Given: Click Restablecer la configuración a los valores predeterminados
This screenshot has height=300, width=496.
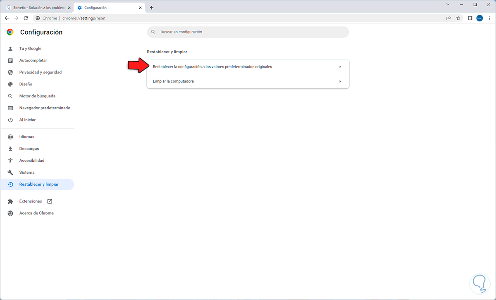Looking at the screenshot, I should tap(248, 67).
